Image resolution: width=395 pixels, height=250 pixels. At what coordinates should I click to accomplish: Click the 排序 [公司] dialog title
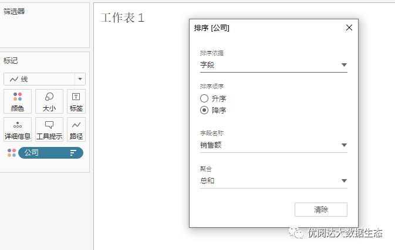point(212,28)
